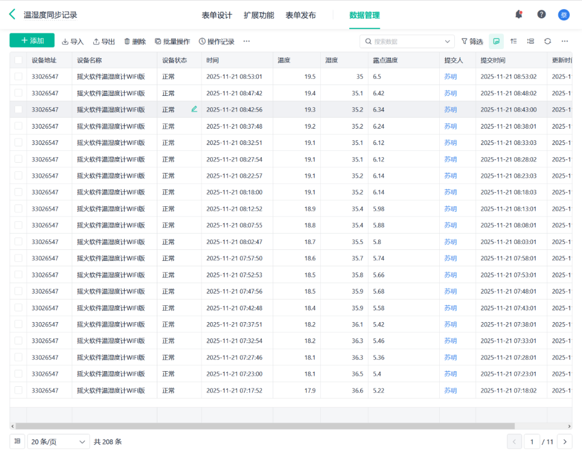Check the row with time 08:47:42
Screen dimensions: 582x453
pyautogui.click(x=18, y=93)
